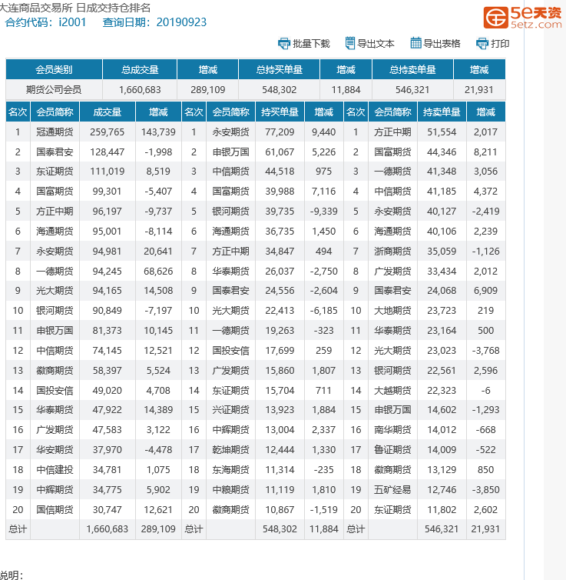Click the 5e天资 logo

coord(522,17)
